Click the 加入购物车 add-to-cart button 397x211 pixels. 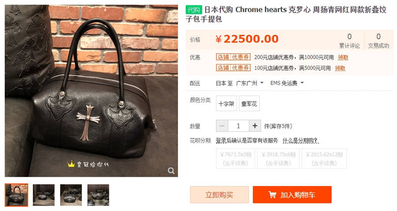tap(292, 195)
